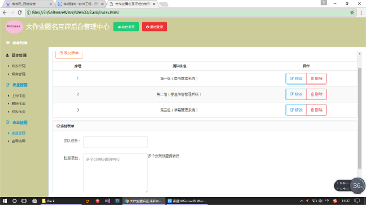Click the 第二组 team info cell
The width and height of the screenshot is (366, 205).
pyautogui.click(x=179, y=94)
